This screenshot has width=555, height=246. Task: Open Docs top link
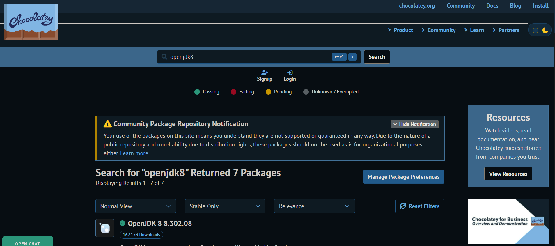coord(492,6)
